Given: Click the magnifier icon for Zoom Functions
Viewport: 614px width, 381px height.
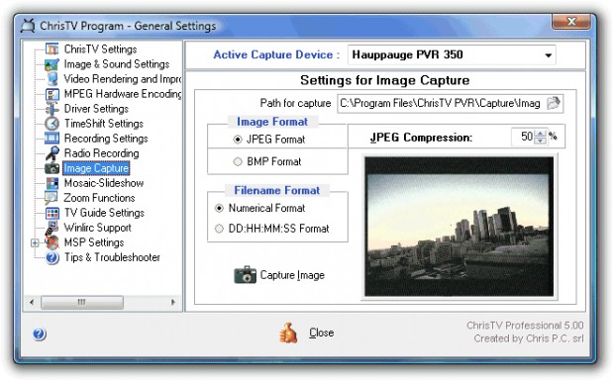Looking at the screenshot, I should pyautogui.click(x=51, y=198).
